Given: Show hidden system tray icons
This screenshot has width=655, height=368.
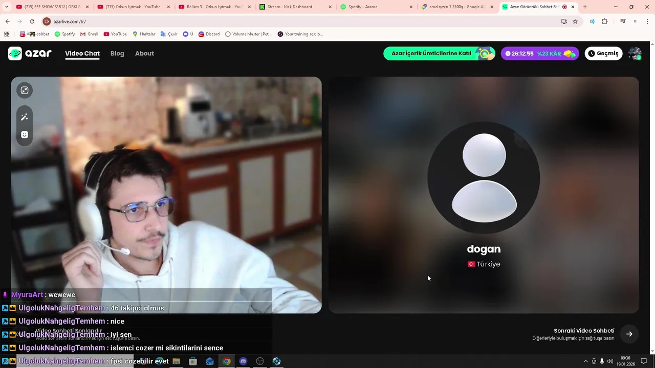Looking at the screenshot, I should (586, 361).
